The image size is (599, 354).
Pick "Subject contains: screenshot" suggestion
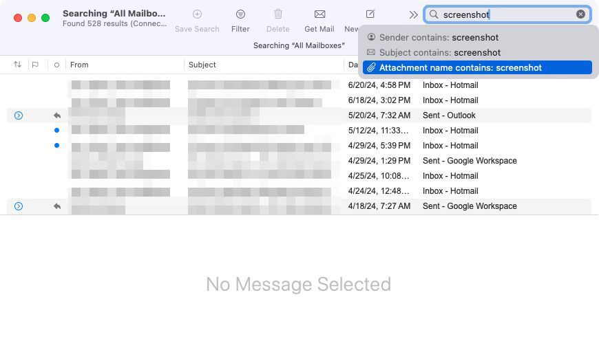click(x=439, y=52)
